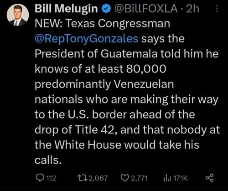The width and height of the screenshot is (228, 191).
Task: Open the @RepTonyGonzales mention link
Action: [87, 39]
